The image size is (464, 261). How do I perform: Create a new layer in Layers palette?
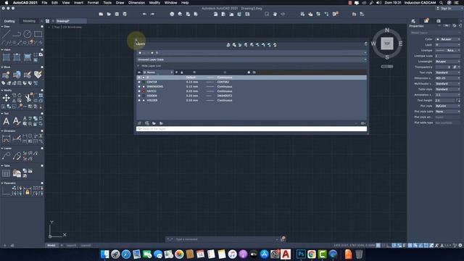[x=139, y=123]
